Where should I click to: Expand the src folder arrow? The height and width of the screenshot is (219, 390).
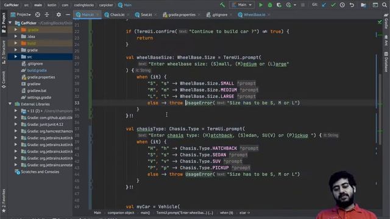(x=16, y=57)
